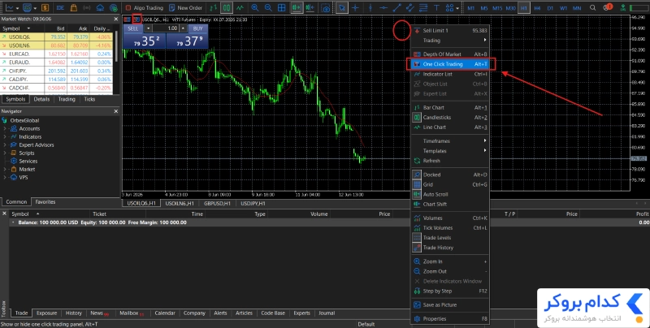Click the Market Watch vertical scrollbar
The width and height of the screenshot is (650, 328).
point(117,45)
